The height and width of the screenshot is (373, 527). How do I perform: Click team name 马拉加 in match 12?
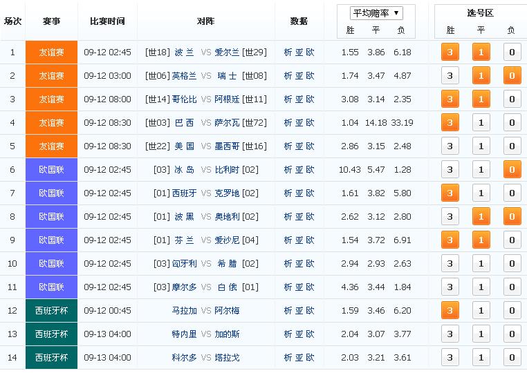pyautogui.click(x=184, y=311)
